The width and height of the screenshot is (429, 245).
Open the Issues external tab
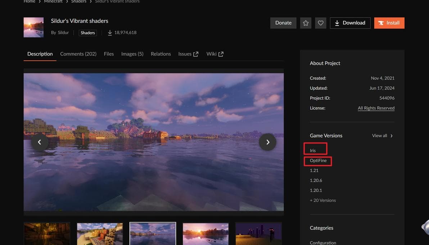click(x=188, y=54)
